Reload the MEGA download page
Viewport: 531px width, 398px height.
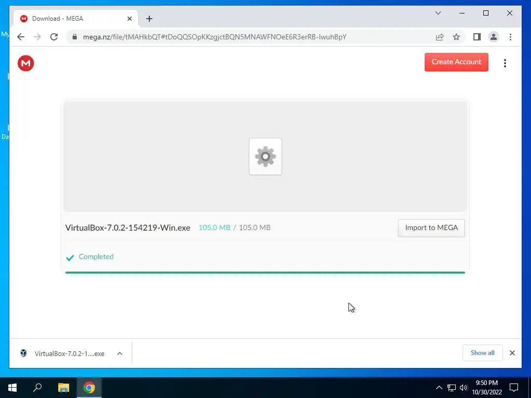[54, 37]
